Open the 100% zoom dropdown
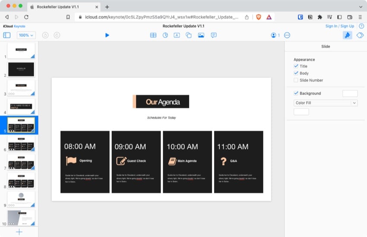Screen dimensions: 367x237 (26, 35)
